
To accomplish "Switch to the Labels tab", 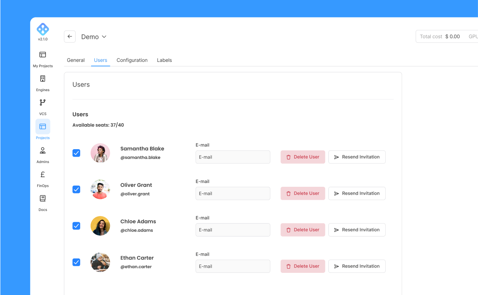I will 164,60.
